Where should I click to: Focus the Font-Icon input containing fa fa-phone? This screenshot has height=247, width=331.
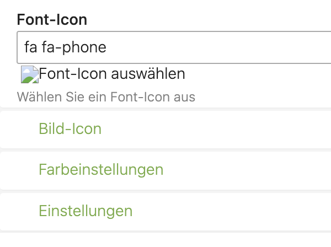point(174,47)
